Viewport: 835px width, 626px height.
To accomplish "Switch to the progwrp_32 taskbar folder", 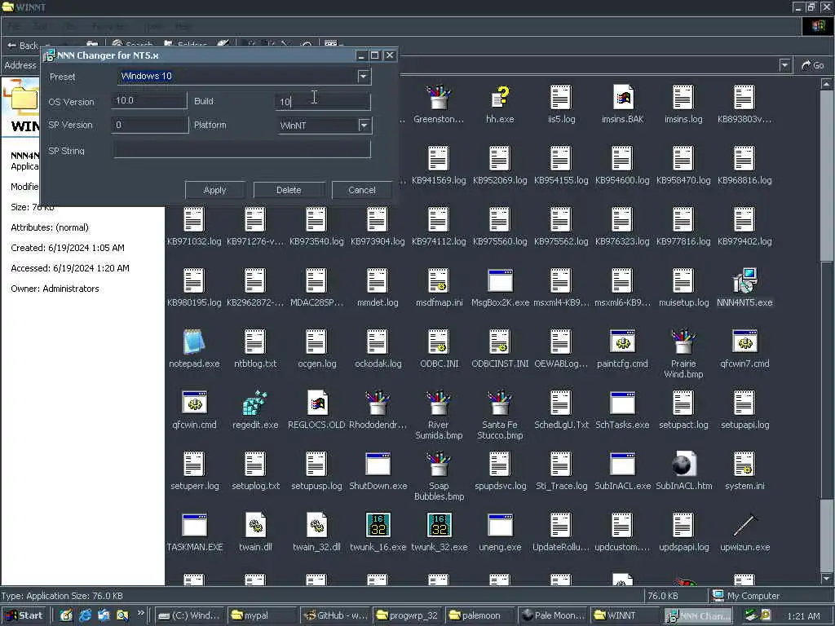I will click(408, 615).
